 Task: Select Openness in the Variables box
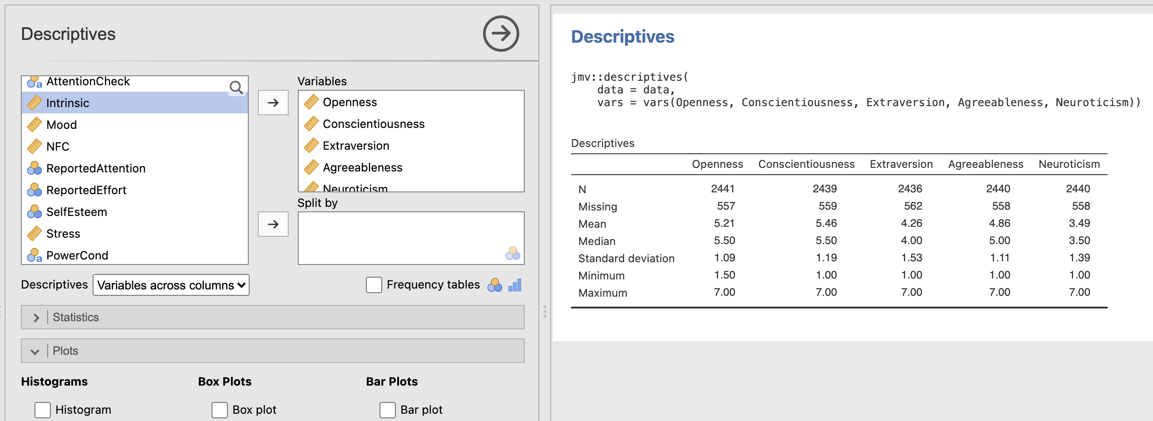tap(411, 102)
